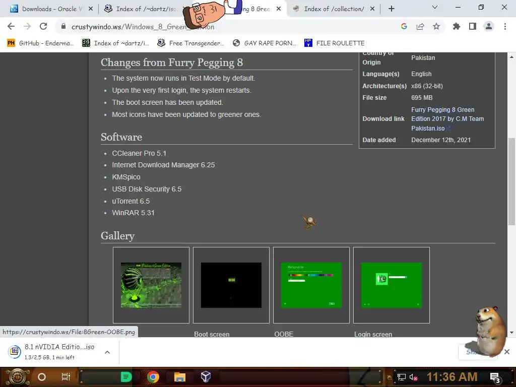Click the uTorrent 6.5 list item
516x387 pixels.
point(131,201)
